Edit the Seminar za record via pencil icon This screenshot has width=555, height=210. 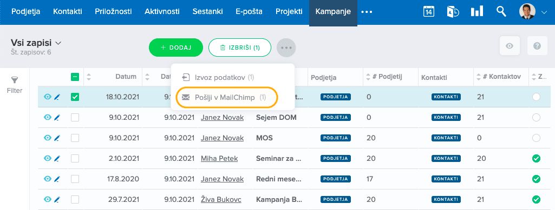[x=57, y=159]
